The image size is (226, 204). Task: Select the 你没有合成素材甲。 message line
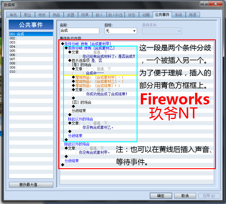94,152
